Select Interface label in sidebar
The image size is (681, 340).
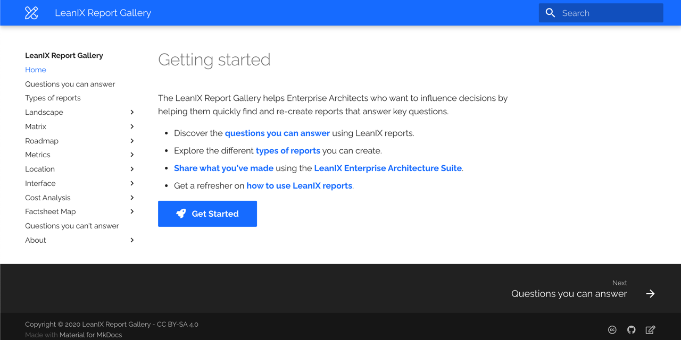(x=40, y=183)
